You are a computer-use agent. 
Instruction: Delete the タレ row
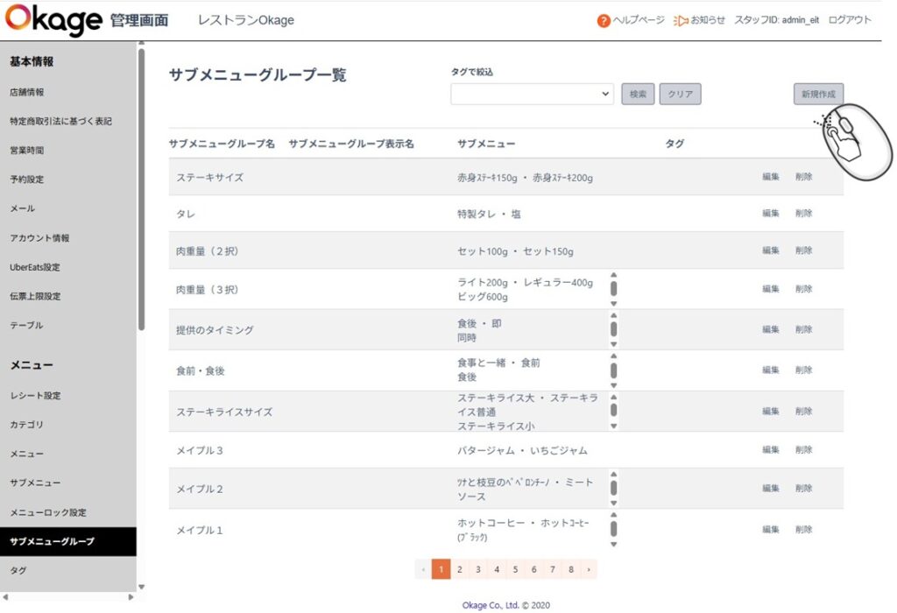803,214
